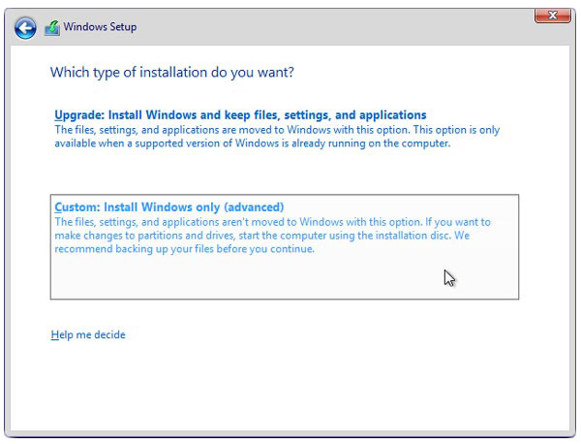Click the Custom option description paragraph
Image resolution: width=581 pixels, height=444 pixels.
(x=273, y=236)
